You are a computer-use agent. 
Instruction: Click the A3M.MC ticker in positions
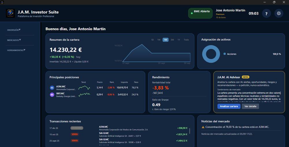point(61,86)
